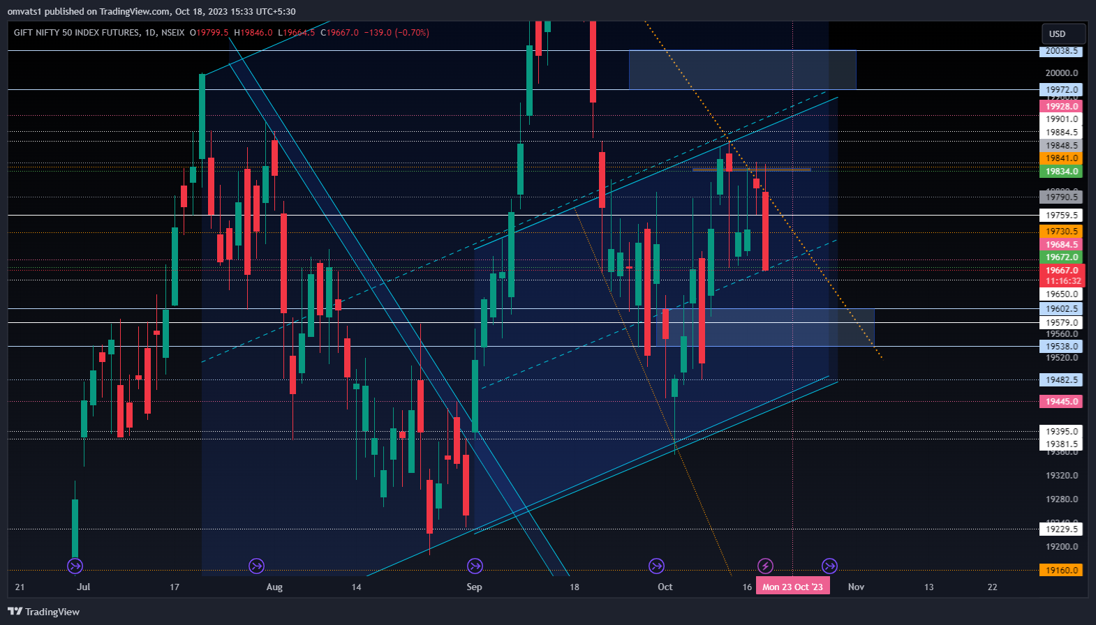
Task: Click the 19395.0 price label
Action: (1061, 431)
